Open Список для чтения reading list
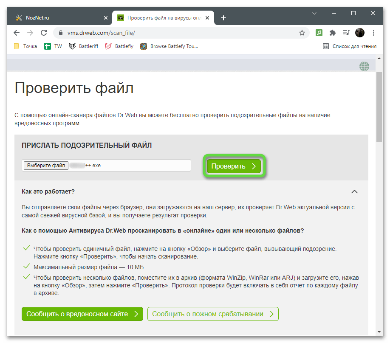Screen dimensions: 390x343 [x=350, y=46]
